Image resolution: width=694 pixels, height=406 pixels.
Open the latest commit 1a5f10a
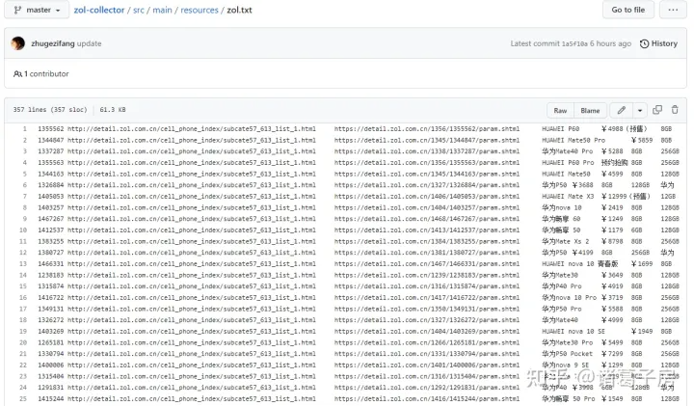[x=574, y=43]
